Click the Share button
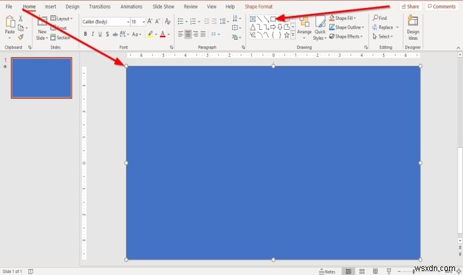 pyautogui.click(x=411, y=7)
